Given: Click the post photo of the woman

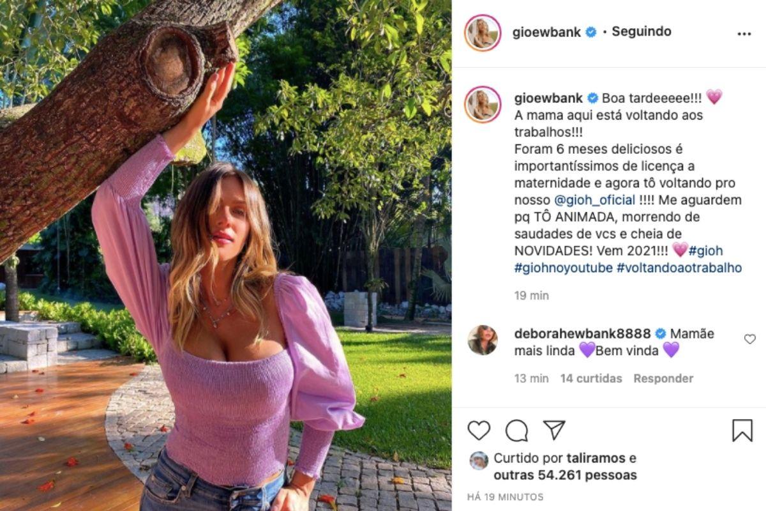Looking at the screenshot, I should (226, 256).
